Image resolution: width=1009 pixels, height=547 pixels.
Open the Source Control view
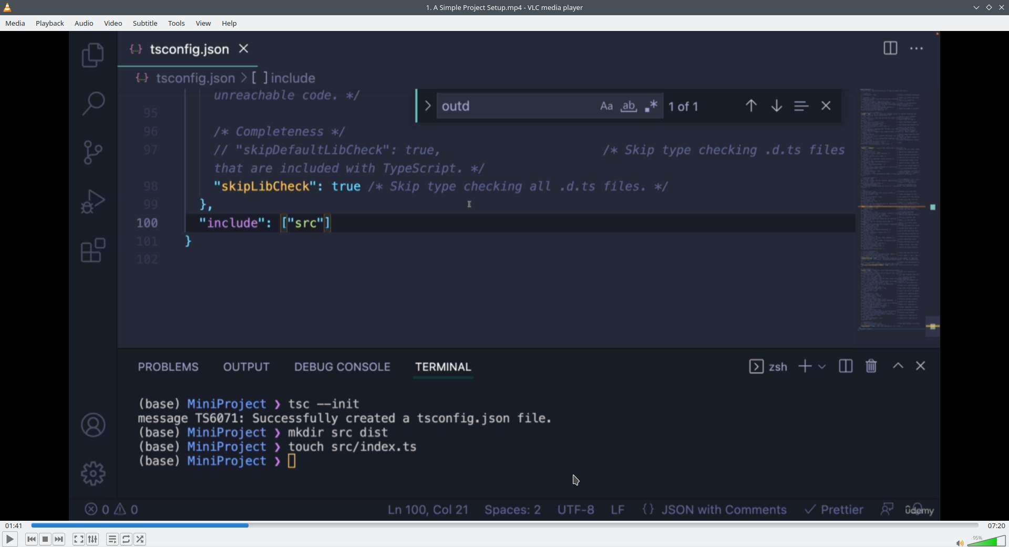[x=93, y=152]
